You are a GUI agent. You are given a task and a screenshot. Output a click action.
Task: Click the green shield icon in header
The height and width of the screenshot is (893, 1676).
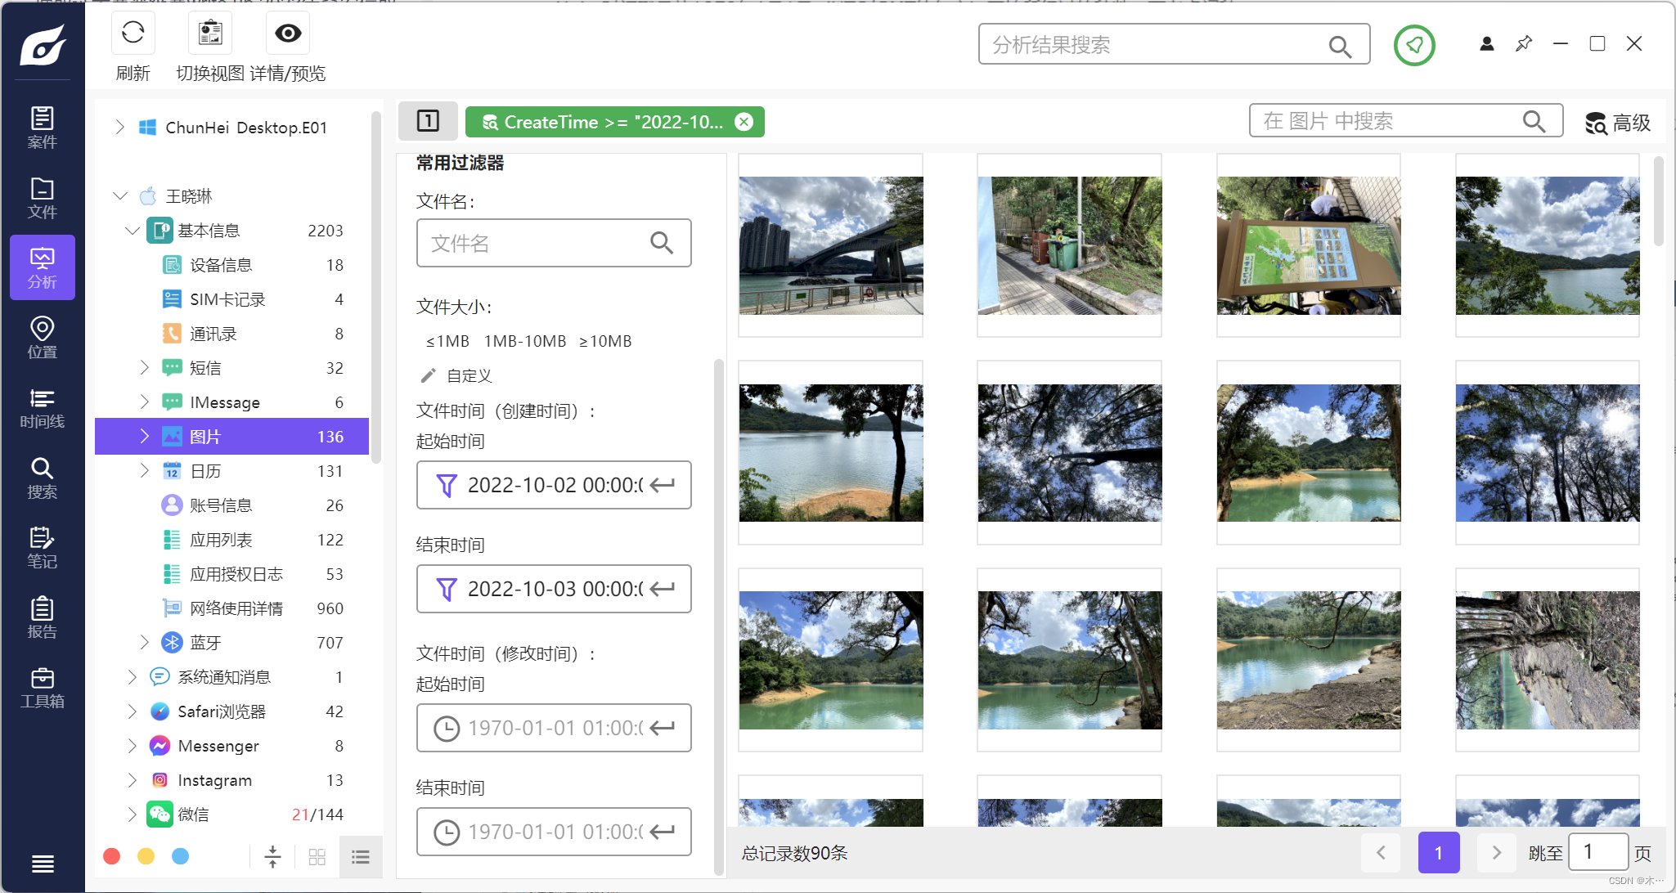pyautogui.click(x=1414, y=45)
